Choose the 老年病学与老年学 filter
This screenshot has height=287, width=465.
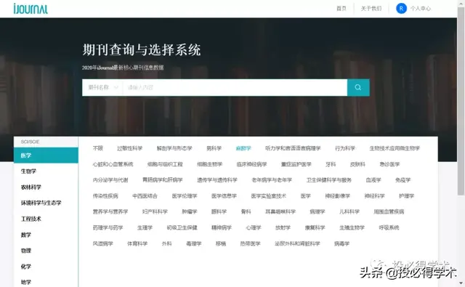pyautogui.click(x=272, y=180)
